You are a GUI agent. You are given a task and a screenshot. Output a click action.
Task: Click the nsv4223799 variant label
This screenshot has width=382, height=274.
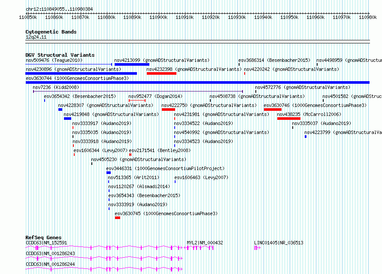(x=343, y=132)
